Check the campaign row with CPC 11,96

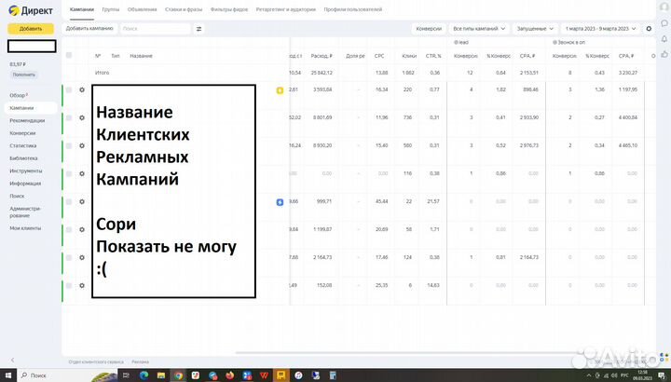pyautogui.click(x=69, y=117)
